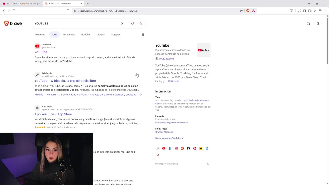The height and width of the screenshot is (185, 329).
Task: Toggle the browser sidebar panel icon
Action: 305,11
